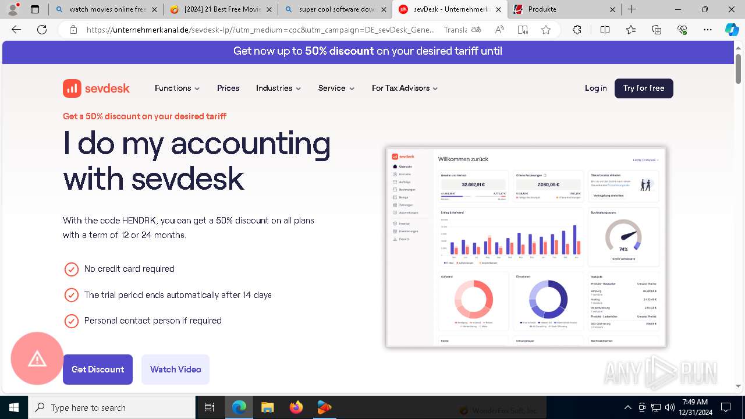Toggle Split screen icon
The height and width of the screenshot is (419, 745).
[x=605, y=30]
